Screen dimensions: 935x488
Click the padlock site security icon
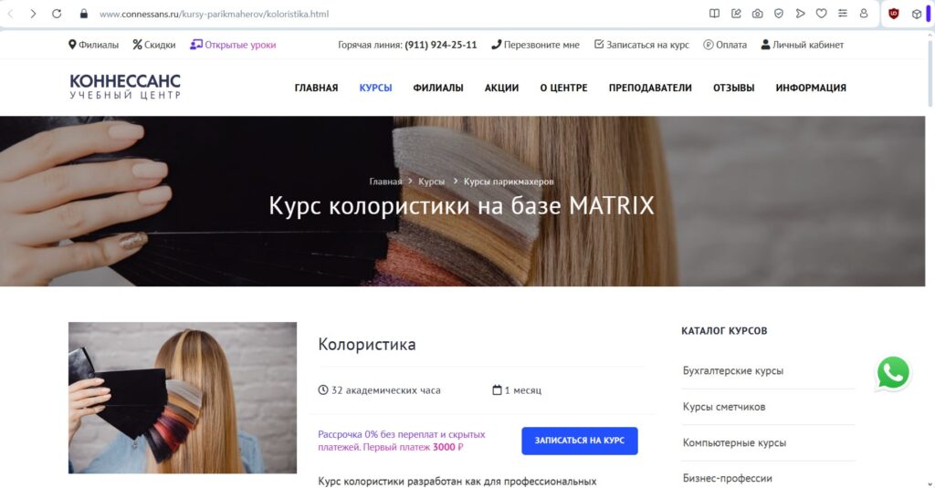[x=83, y=14]
